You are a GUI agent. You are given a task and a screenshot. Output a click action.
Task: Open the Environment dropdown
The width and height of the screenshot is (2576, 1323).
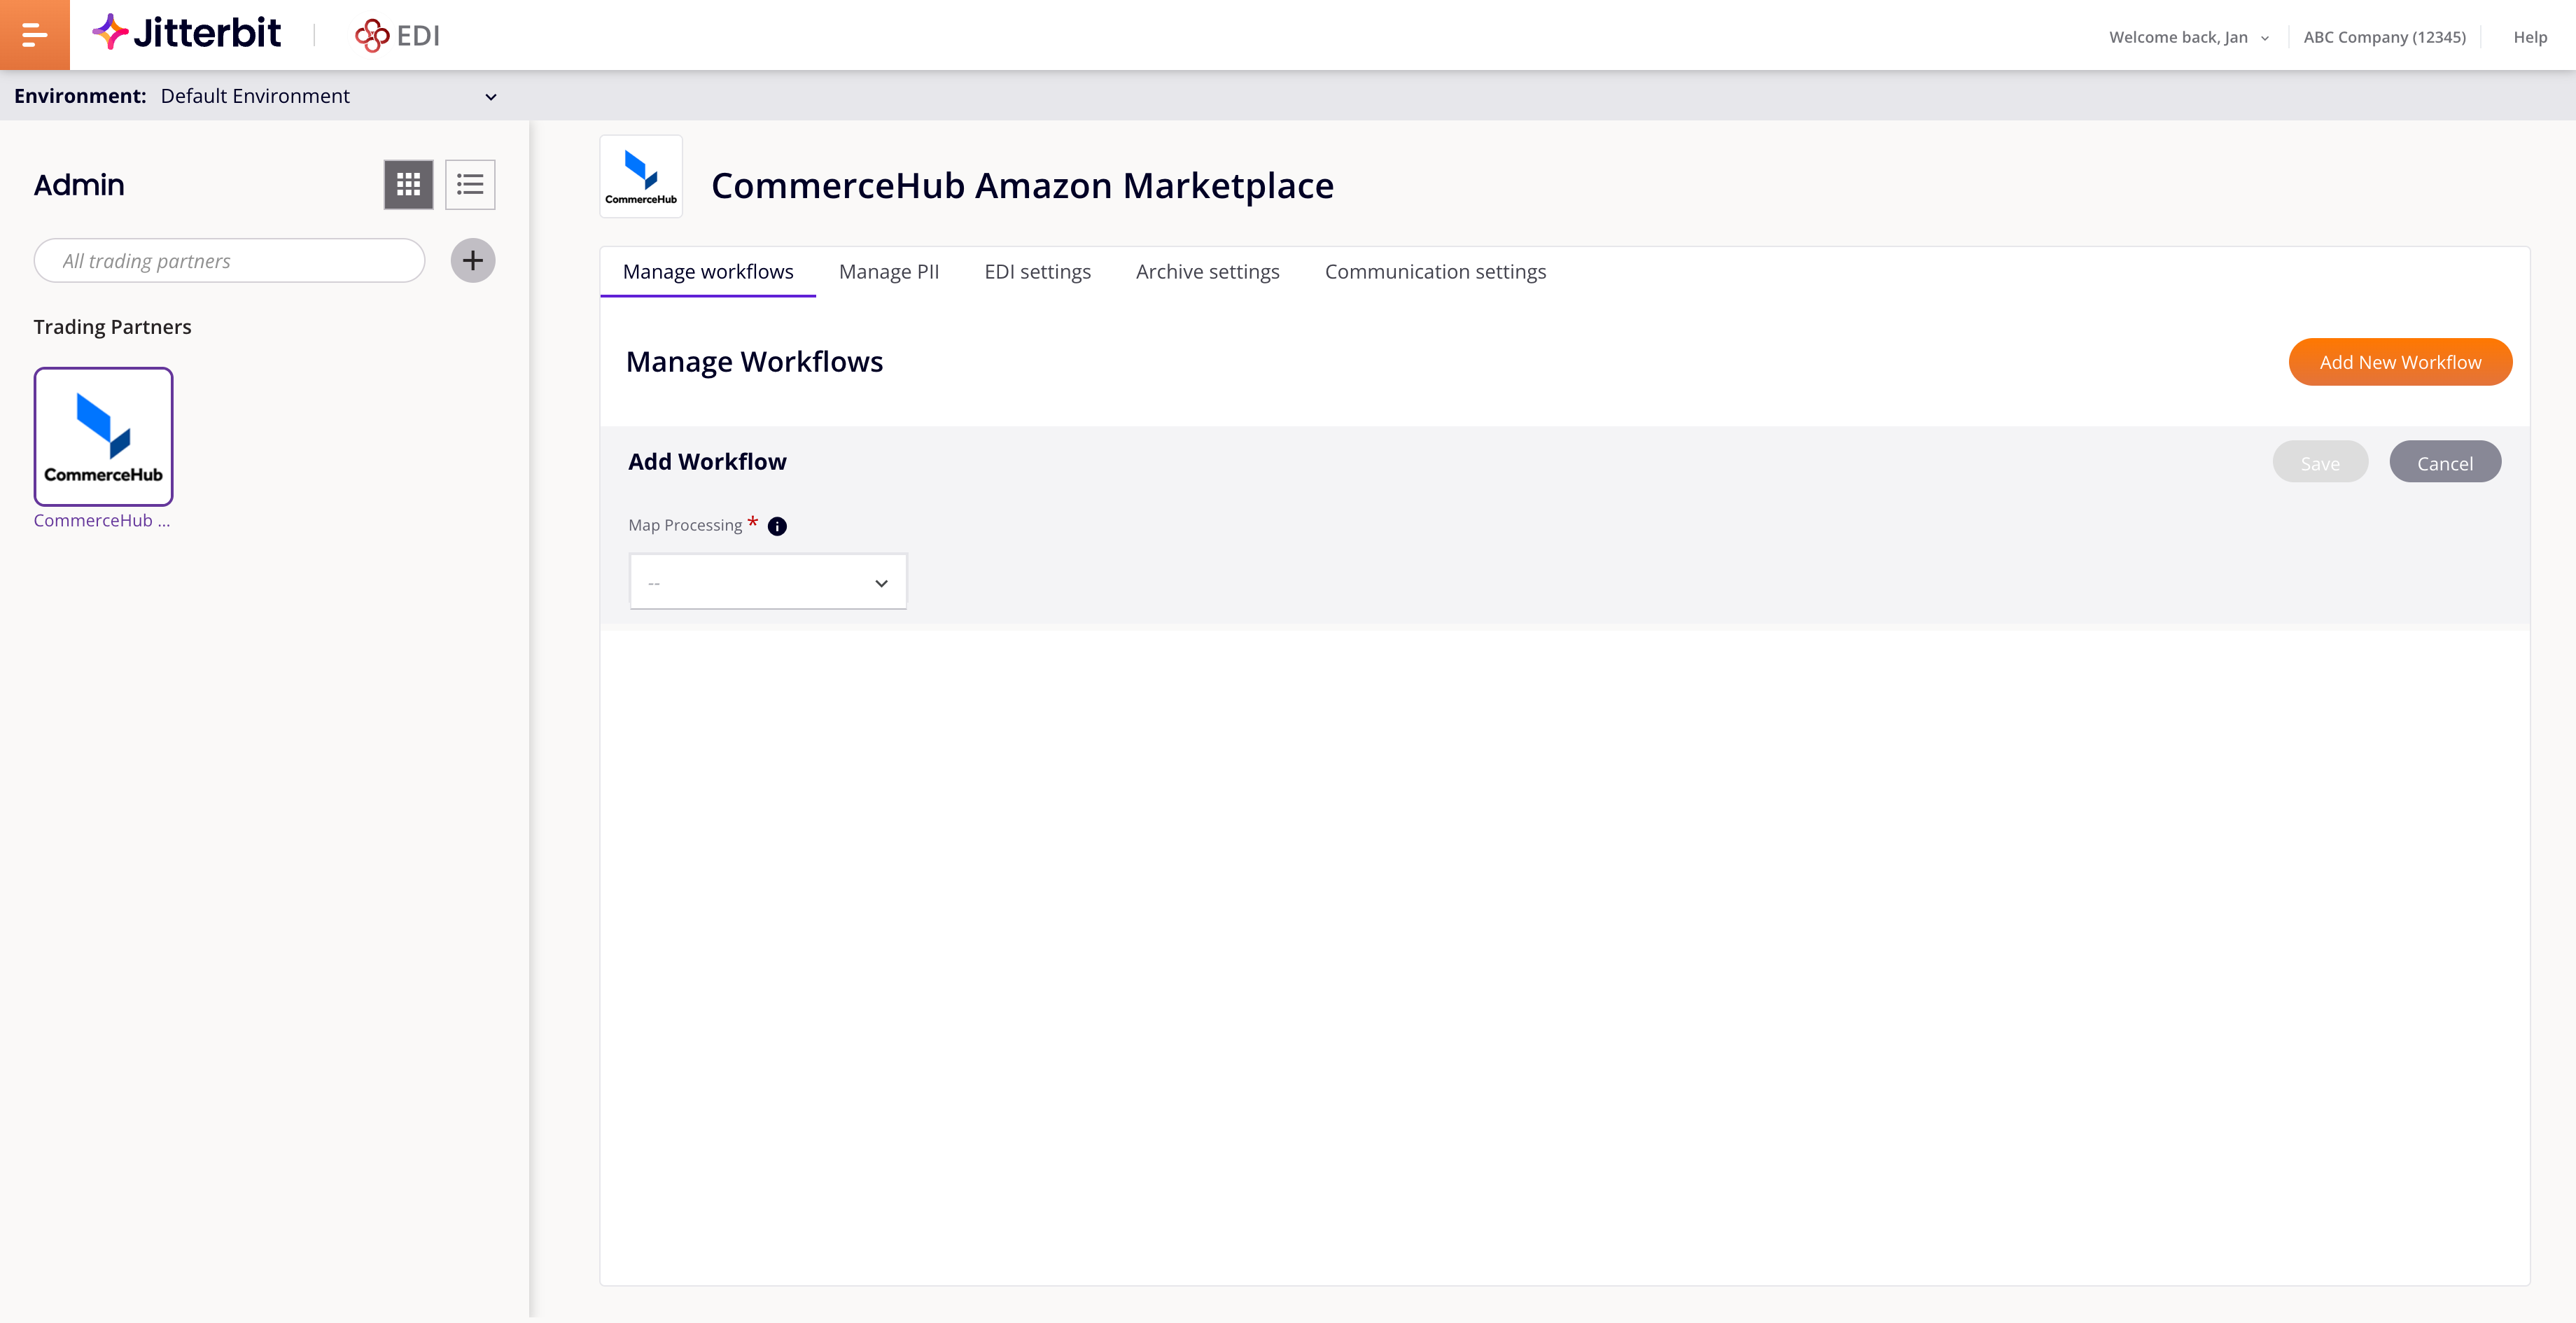click(328, 96)
